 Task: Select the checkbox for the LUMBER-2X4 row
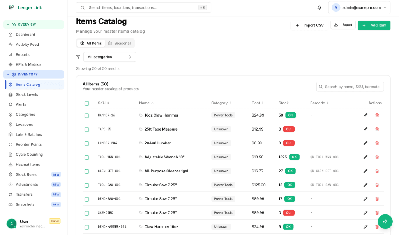[87, 143]
